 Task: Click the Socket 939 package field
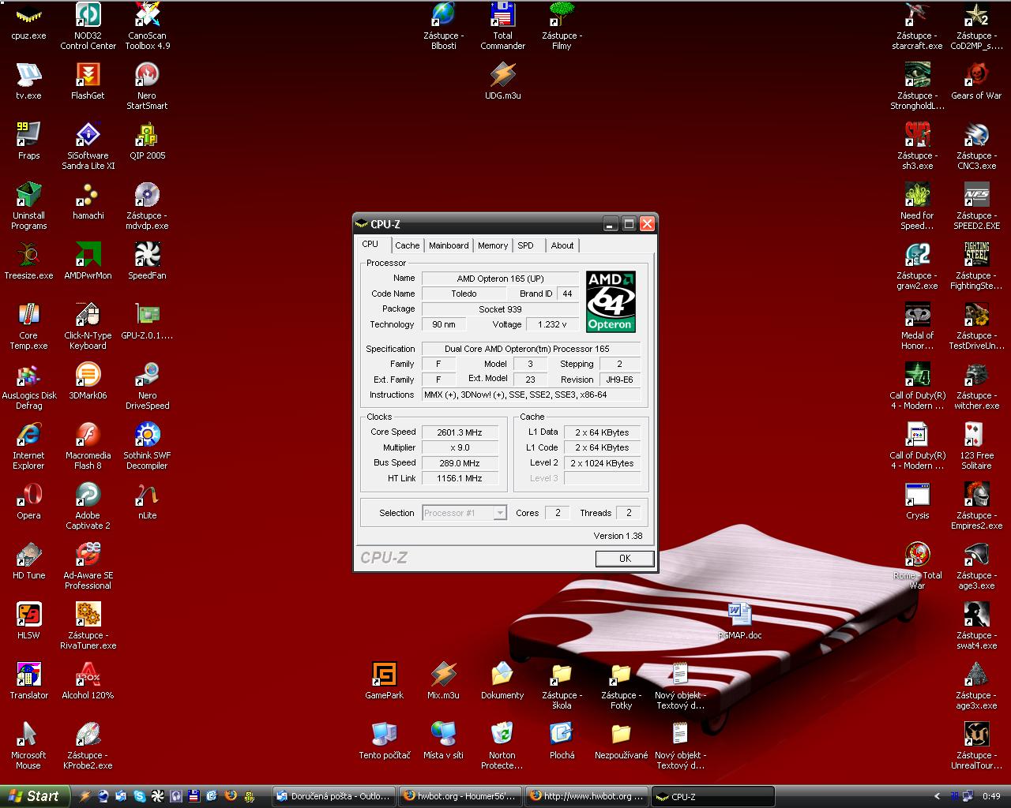click(500, 309)
